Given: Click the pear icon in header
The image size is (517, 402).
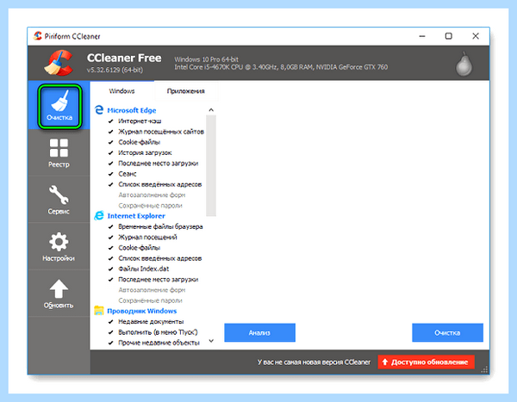Looking at the screenshot, I should click(x=464, y=64).
